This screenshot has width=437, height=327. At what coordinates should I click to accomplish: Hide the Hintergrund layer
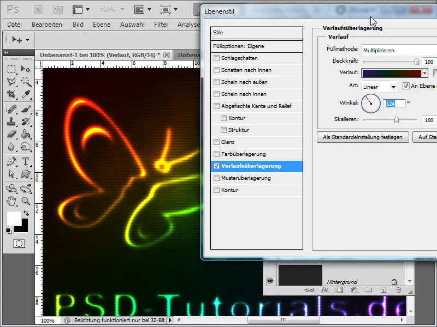[x=270, y=281]
